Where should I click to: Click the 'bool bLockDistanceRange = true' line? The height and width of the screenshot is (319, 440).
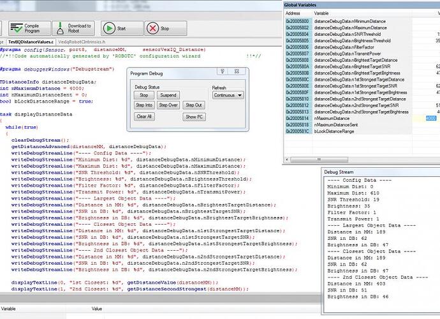tap(47, 101)
